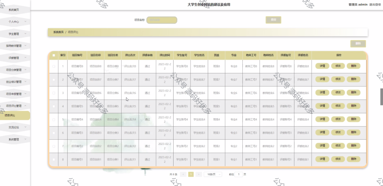383x186 pixels.
Task: Click 修改 for the 项目编号2 row
Action: click(x=338, y=146)
